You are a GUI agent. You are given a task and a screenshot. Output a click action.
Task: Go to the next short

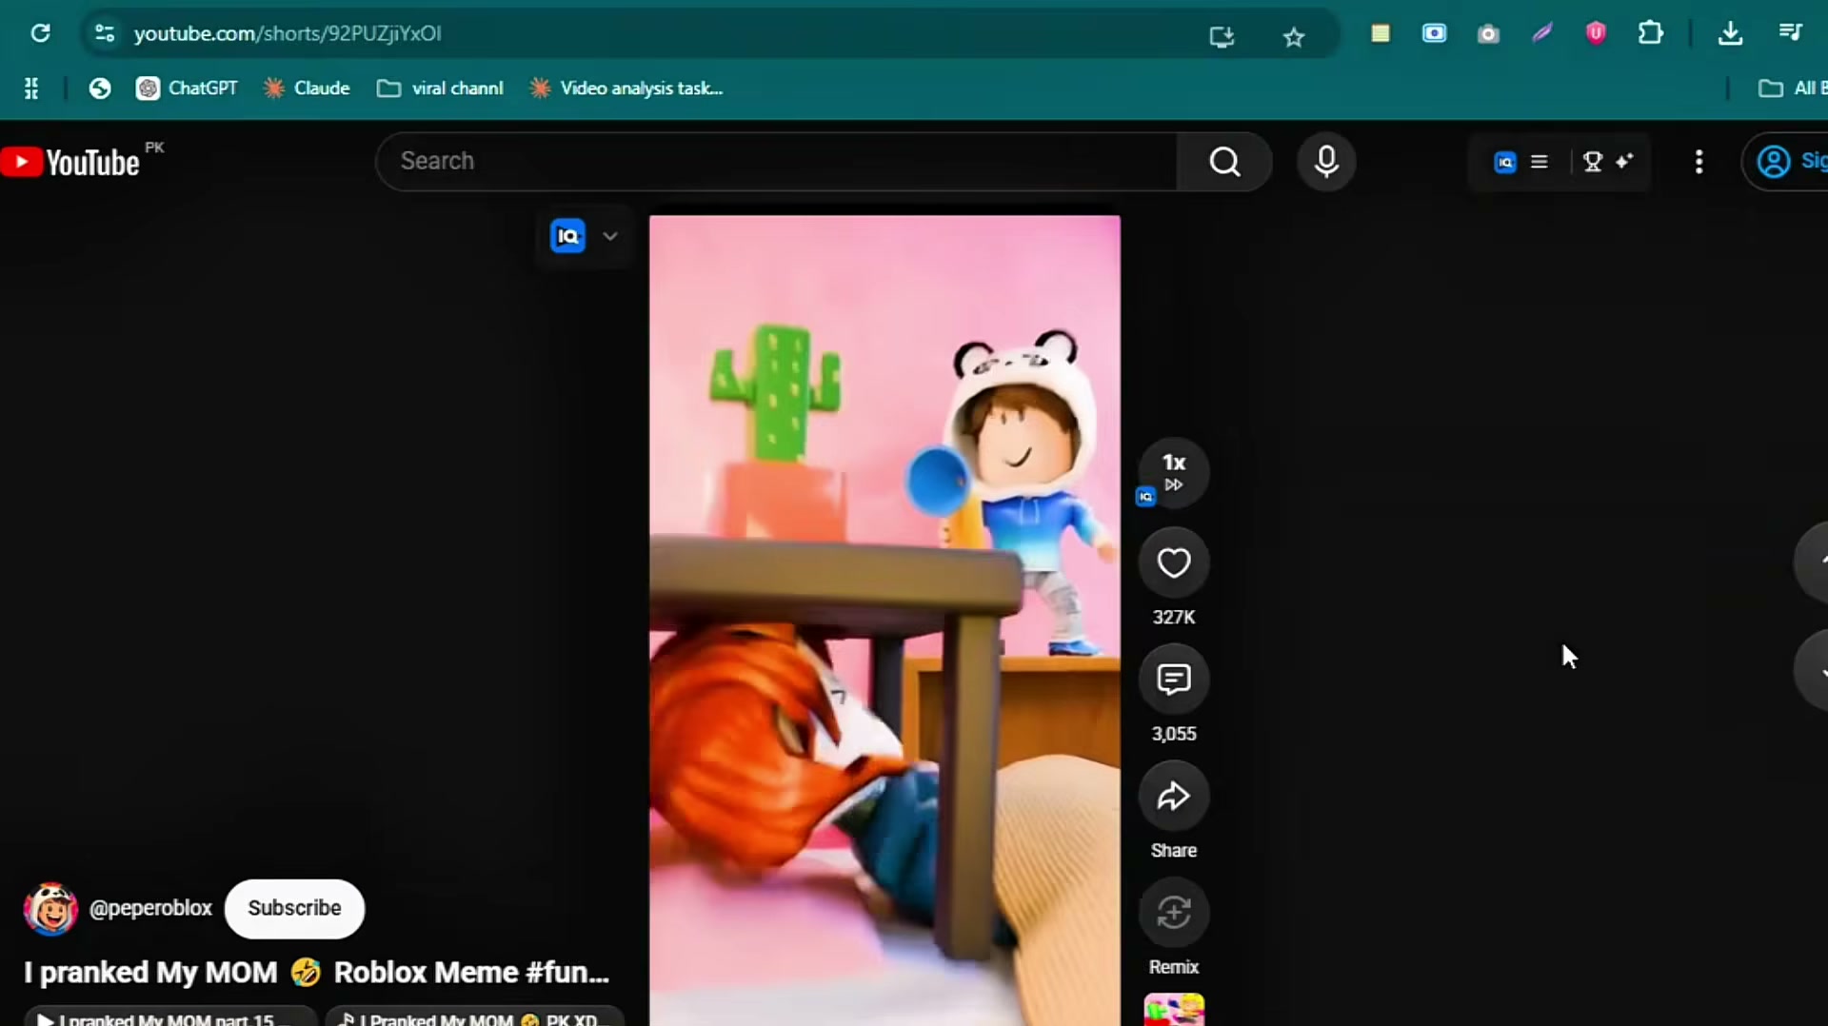coord(1812,670)
